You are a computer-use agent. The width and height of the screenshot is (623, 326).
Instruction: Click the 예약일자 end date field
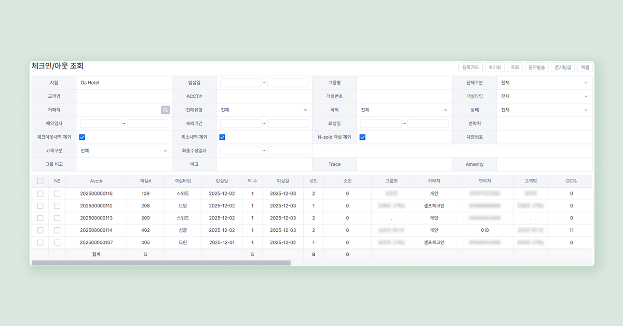click(x=147, y=124)
